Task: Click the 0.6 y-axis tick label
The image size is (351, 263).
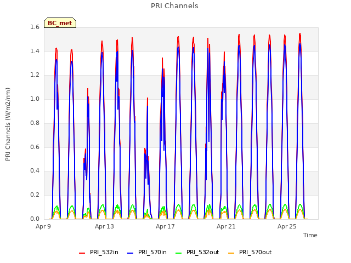Action: [x=35, y=147]
